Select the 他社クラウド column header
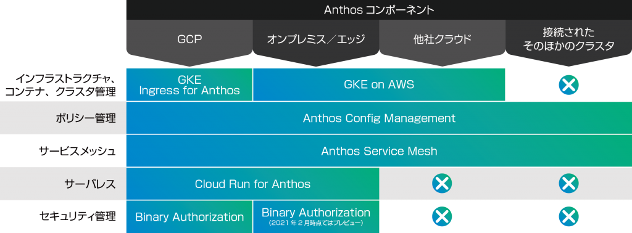632x233 pixels. [442, 39]
